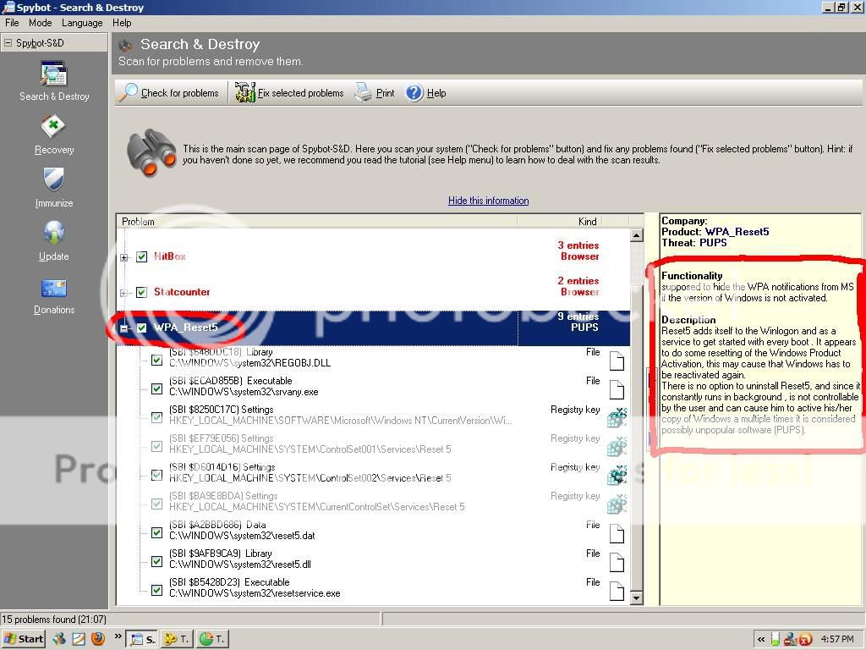The width and height of the screenshot is (866, 650).
Task: Sort results by the Kind column
Action: tap(559, 221)
